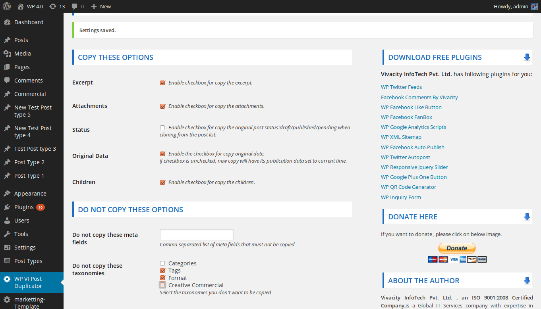Click the Comments icon in the sidebar
This screenshot has height=309, width=541.
(x=7, y=81)
